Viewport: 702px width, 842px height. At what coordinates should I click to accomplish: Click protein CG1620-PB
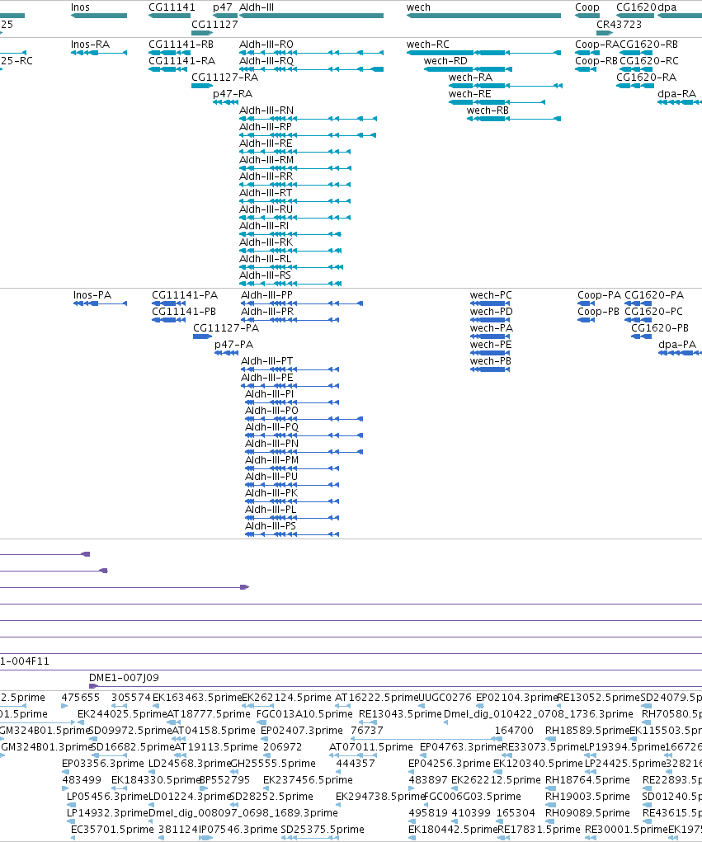coord(643,336)
